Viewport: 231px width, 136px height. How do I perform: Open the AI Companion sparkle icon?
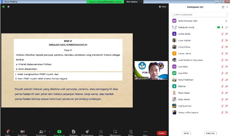click(87, 132)
